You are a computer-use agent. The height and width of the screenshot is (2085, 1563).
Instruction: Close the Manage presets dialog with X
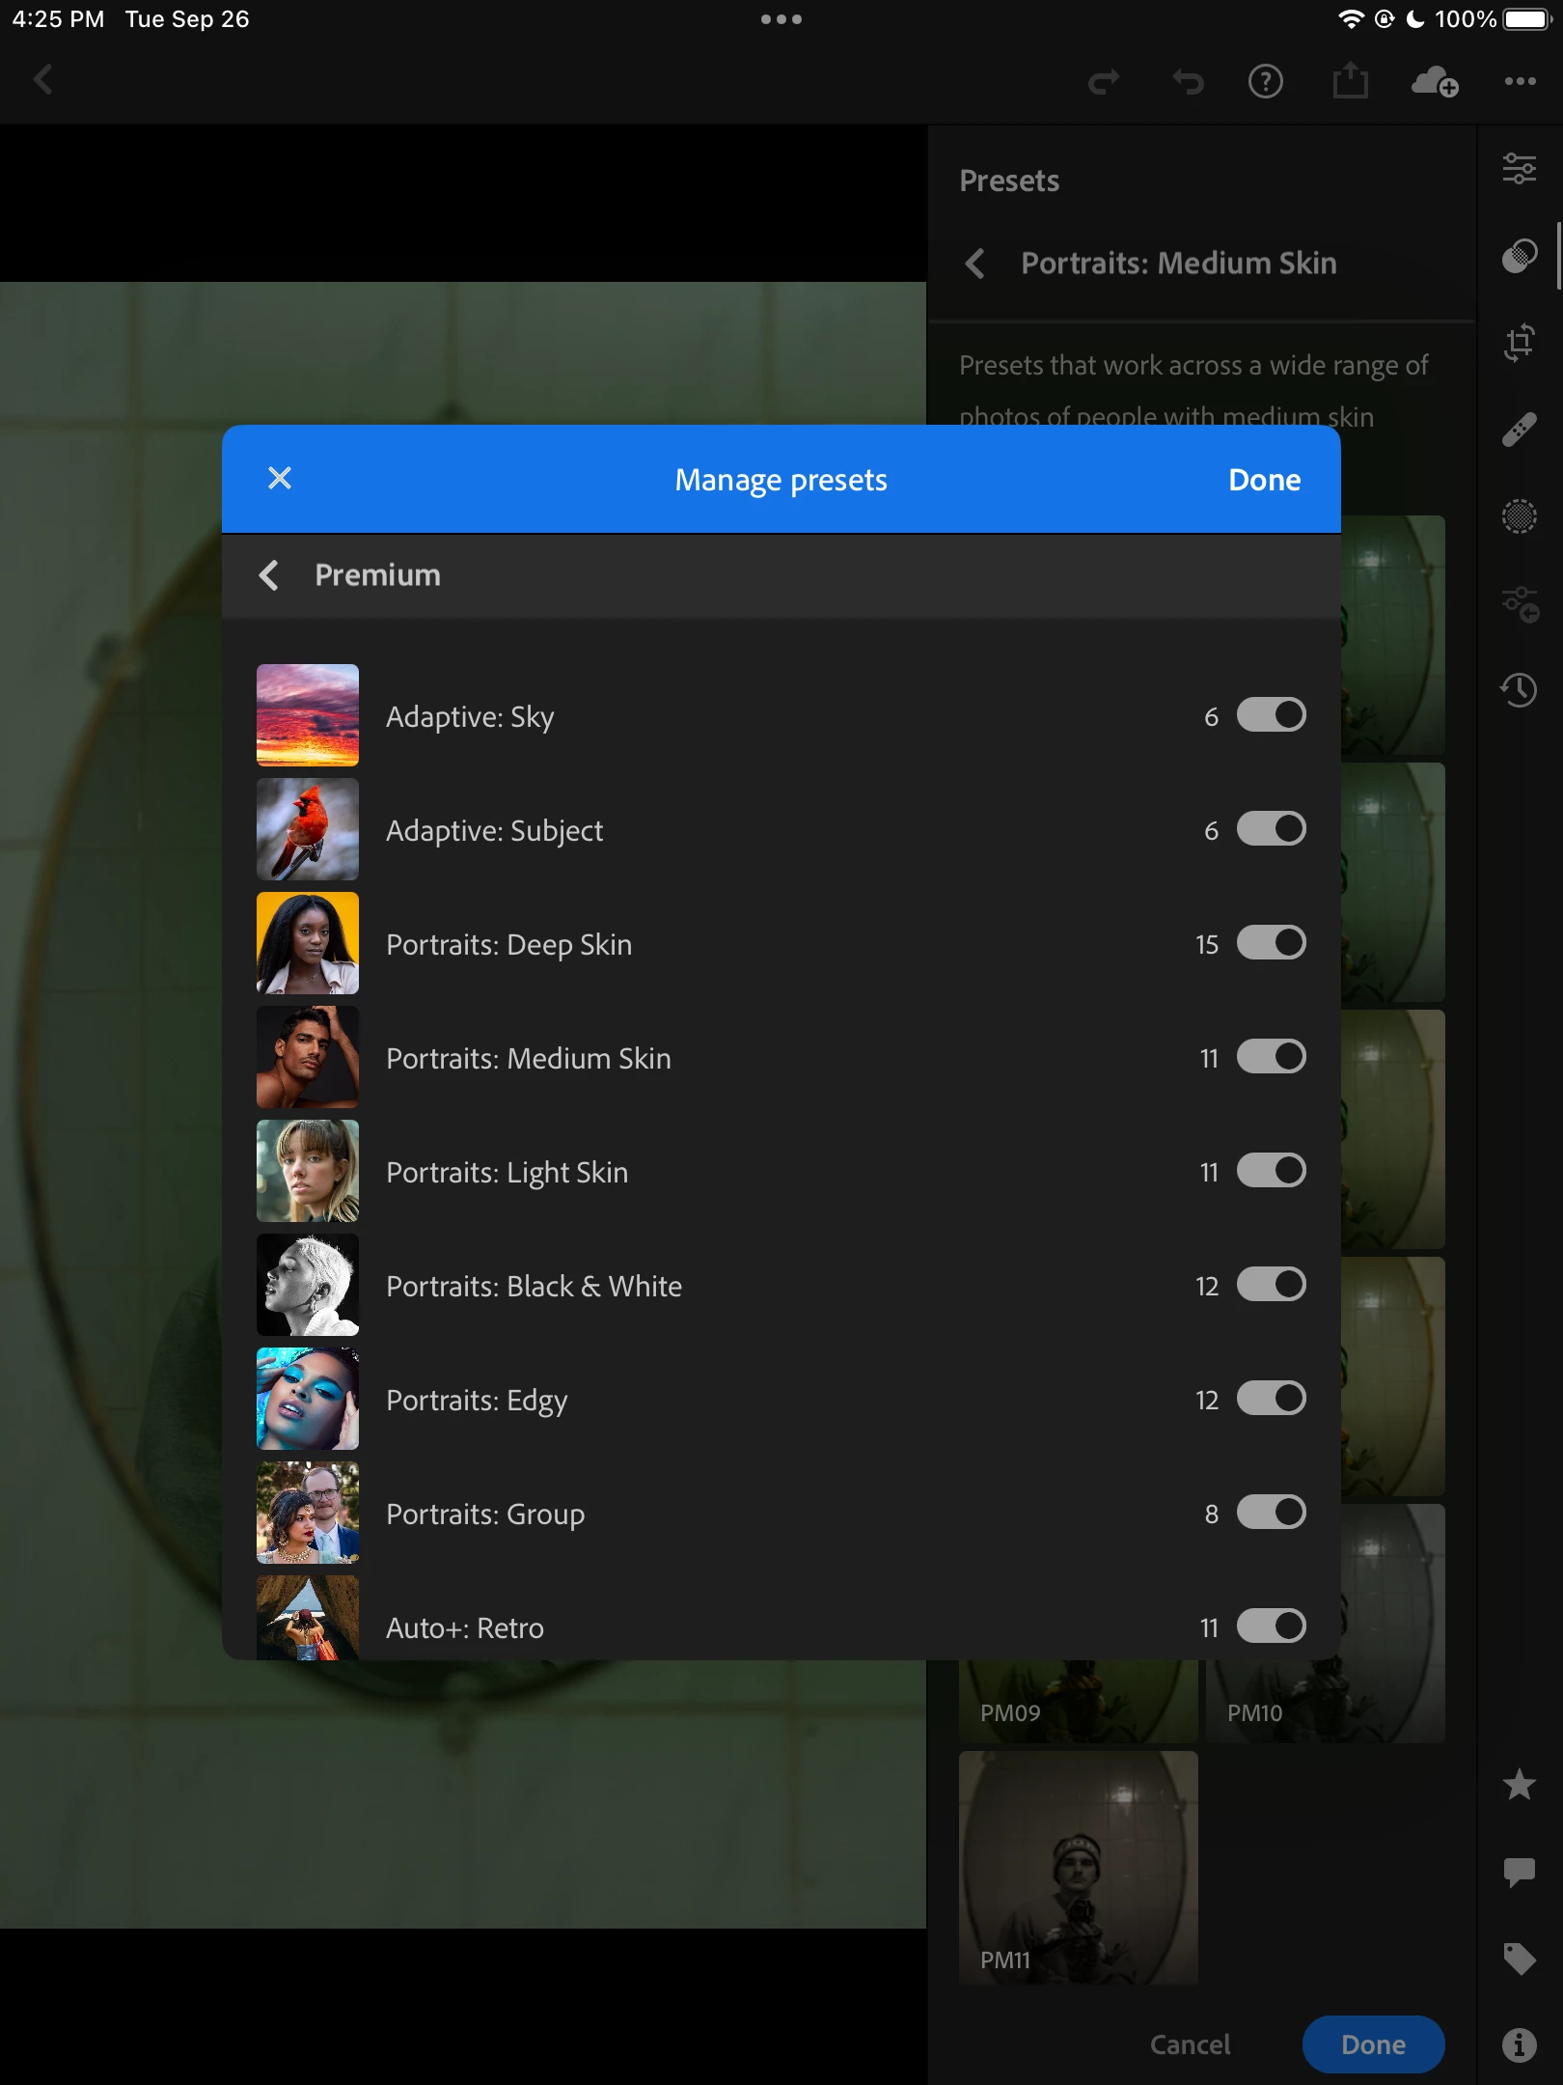[280, 478]
